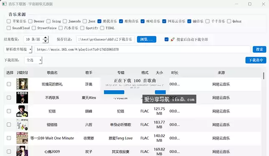Click album cover of 错错错
This screenshot has width=269, height=156.
click(x=22, y=124)
